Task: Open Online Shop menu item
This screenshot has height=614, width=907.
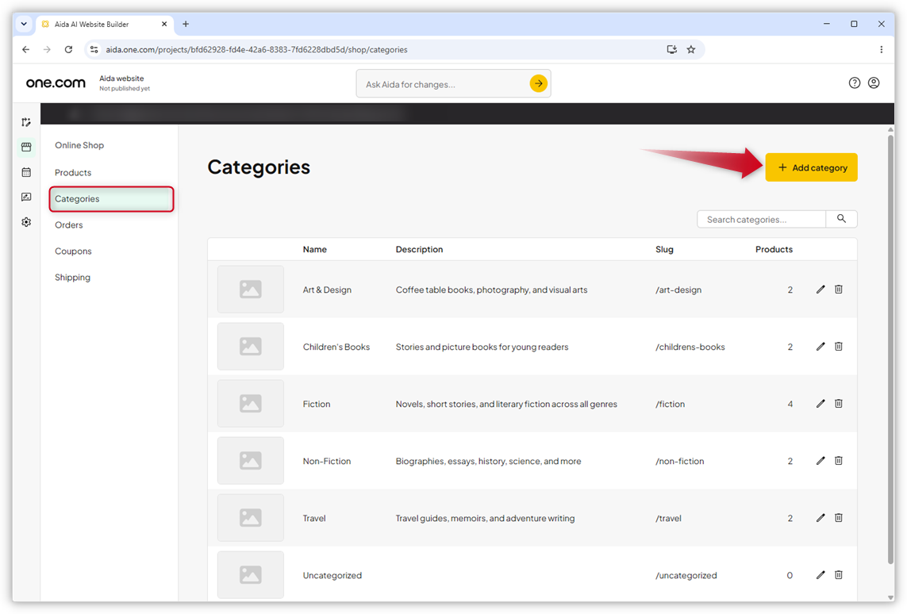Action: [79, 145]
